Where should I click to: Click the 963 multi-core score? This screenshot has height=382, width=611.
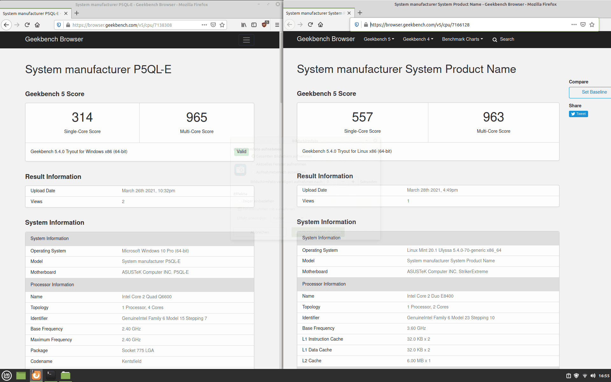click(494, 117)
